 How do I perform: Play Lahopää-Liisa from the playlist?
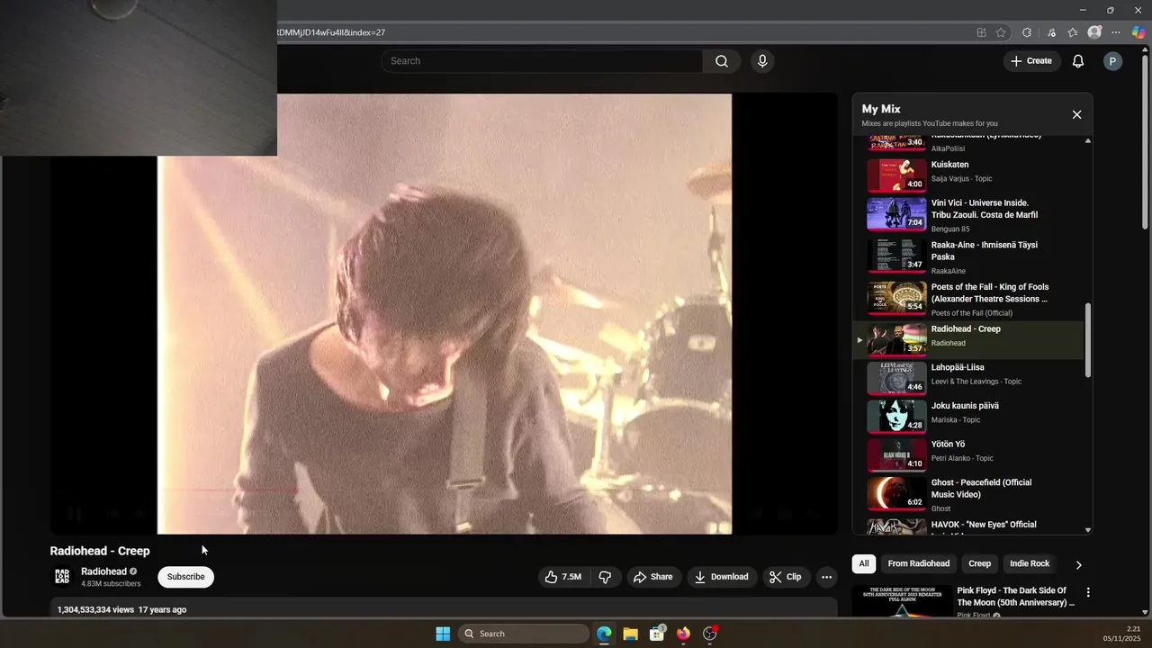[x=969, y=378]
